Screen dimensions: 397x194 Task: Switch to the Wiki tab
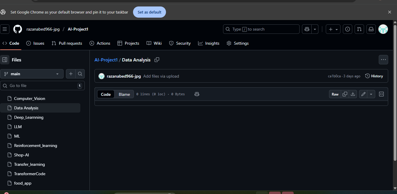154,43
